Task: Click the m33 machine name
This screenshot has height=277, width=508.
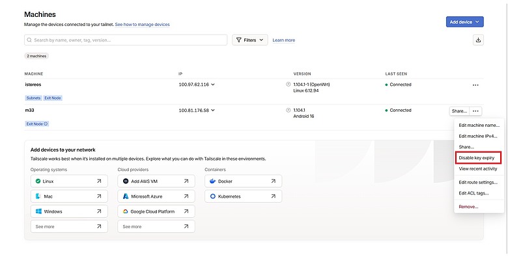Action: tap(29, 111)
